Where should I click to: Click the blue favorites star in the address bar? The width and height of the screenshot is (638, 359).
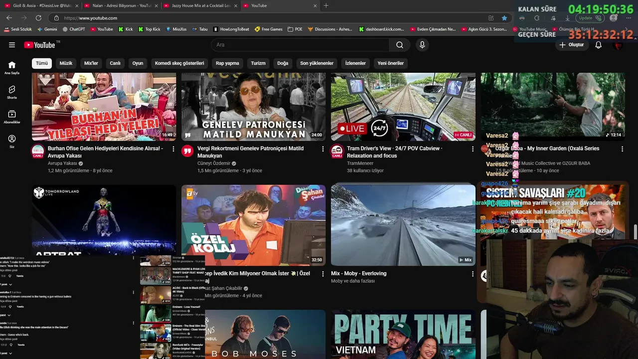(x=504, y=18)
